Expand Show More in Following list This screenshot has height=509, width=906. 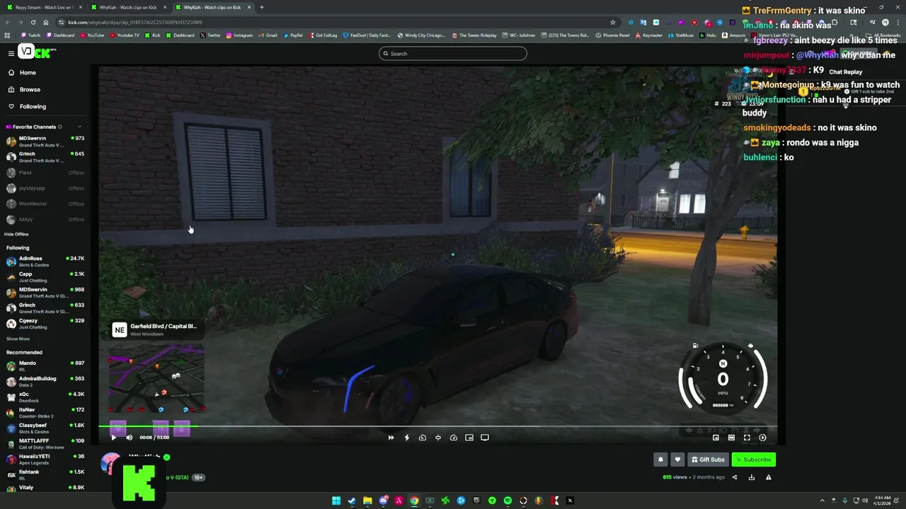click(18, 339)
